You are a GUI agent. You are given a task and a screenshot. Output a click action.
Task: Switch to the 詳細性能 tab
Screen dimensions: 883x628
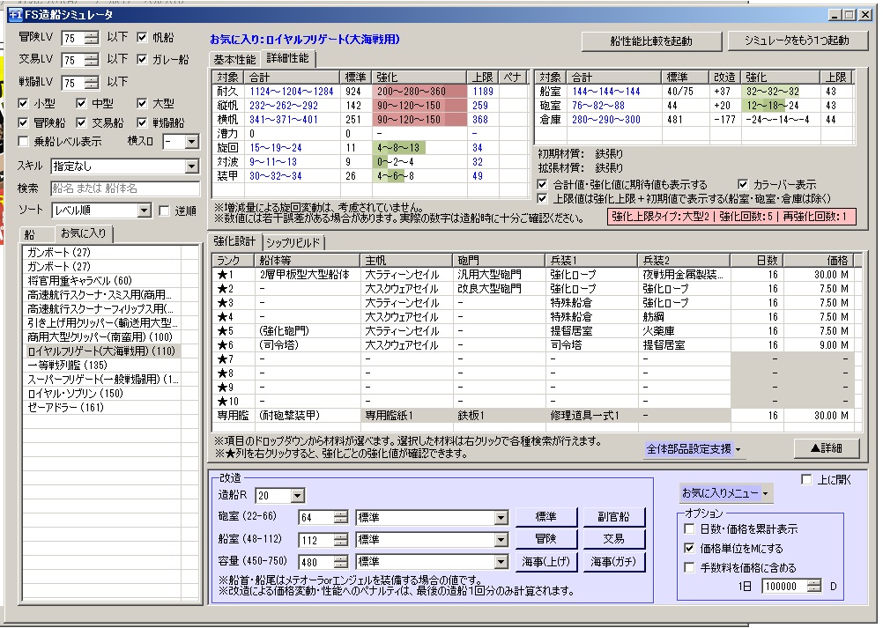click(288, 58)
